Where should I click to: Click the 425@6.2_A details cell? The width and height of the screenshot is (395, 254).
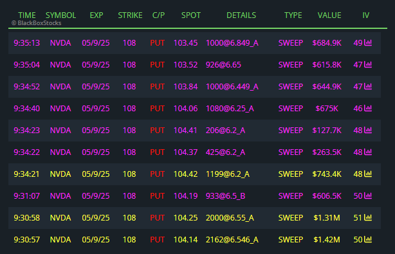[225, 152]
